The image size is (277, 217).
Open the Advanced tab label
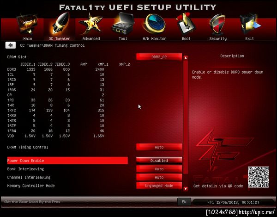(91, 38)
